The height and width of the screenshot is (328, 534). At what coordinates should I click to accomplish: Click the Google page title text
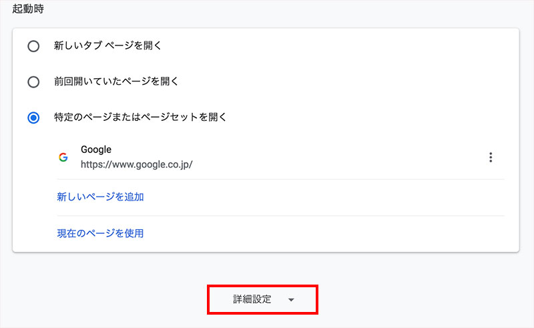[x=95, y=150]
